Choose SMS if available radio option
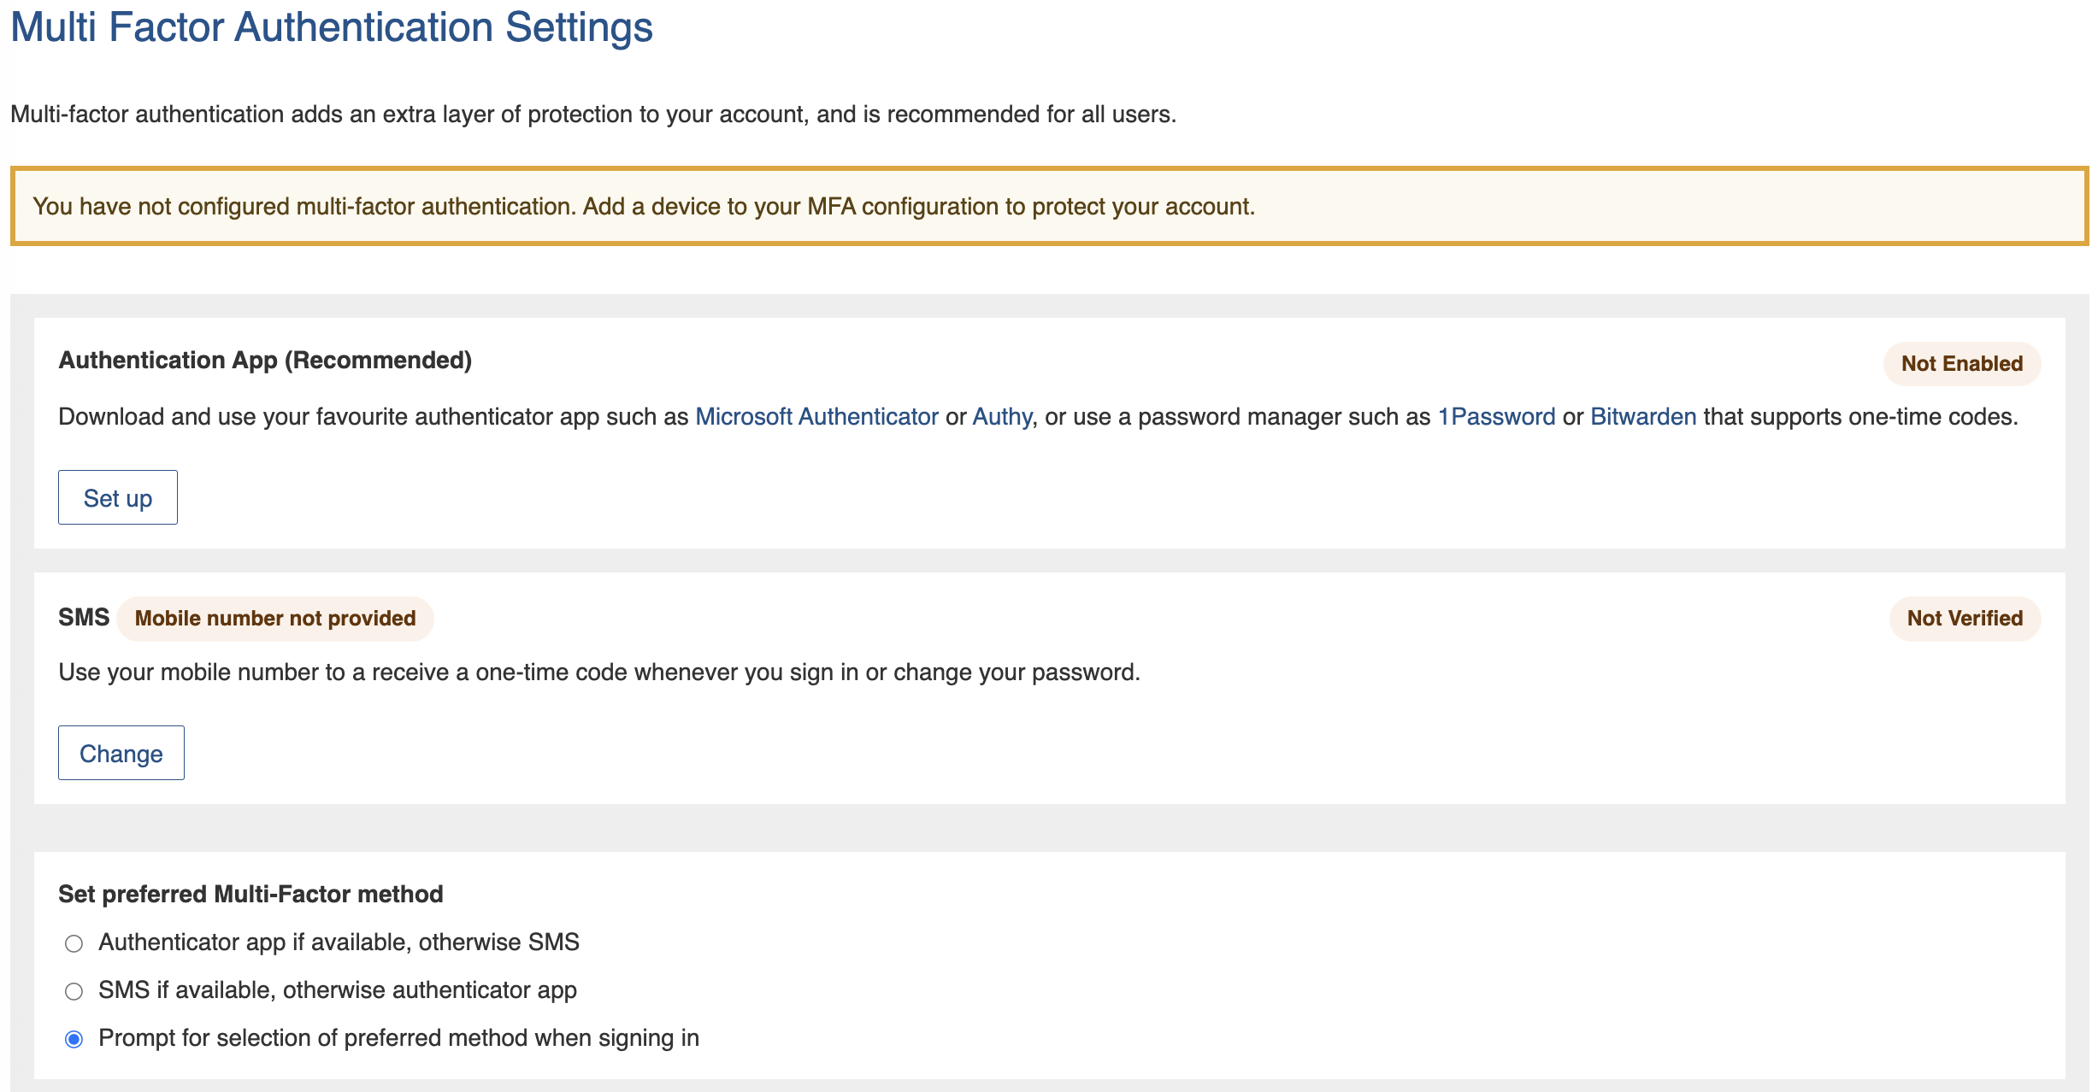The width and height of the screenshot is (2098, 1092). (x=74, y=991)
